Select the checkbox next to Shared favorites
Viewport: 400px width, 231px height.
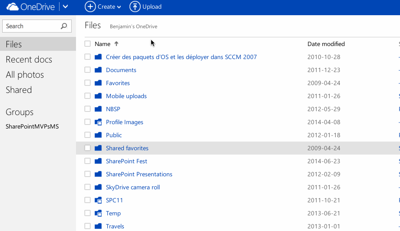coord(88,148)
